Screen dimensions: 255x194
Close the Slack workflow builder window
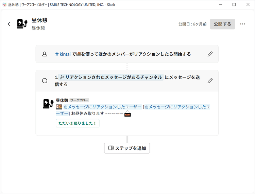click(x=248, y=4)
